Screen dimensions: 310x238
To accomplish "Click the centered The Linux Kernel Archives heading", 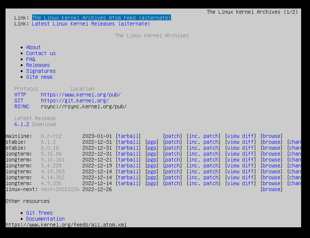I will [x=152, y=35].
